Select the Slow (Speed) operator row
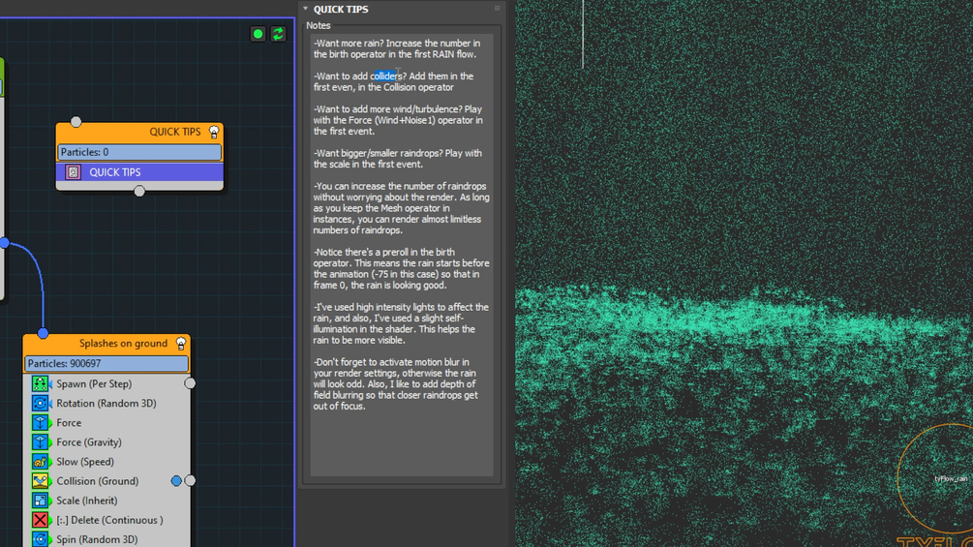Image resolution: width=973 pixels, height=547 pixels. [x=106, y=462]
